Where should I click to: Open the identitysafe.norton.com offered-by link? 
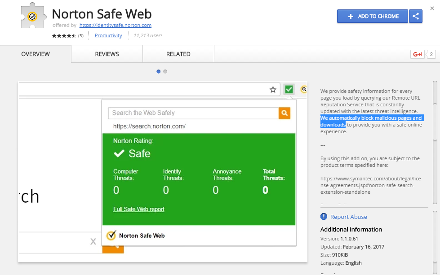click(x=116, y=25)
